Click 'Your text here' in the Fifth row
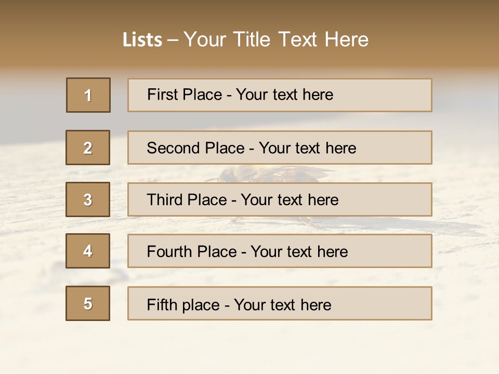Viewport: 499px width, 374px height. [282, 304]
